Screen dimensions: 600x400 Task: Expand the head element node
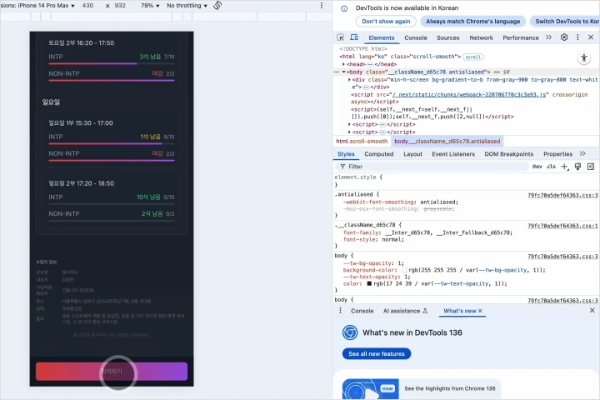tap(343, 64)
